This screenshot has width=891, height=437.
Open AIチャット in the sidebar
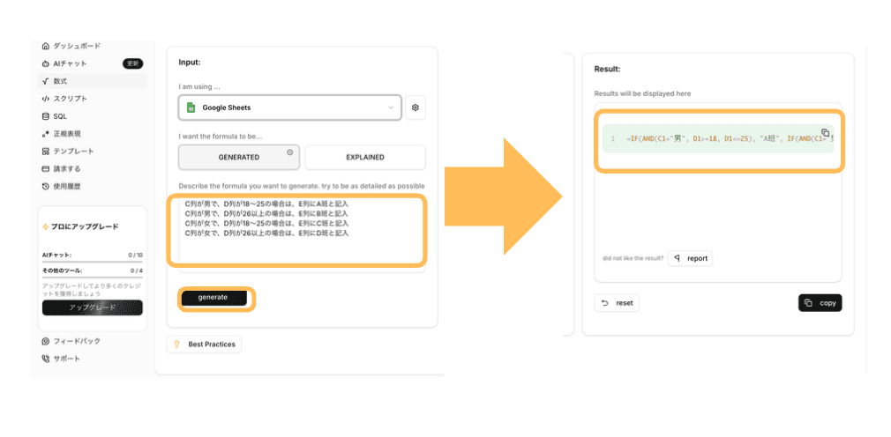pos(70,63)
